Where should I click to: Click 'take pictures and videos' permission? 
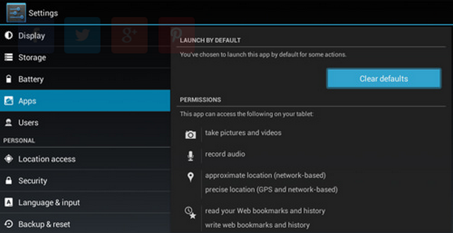click(x=243, y=133)
